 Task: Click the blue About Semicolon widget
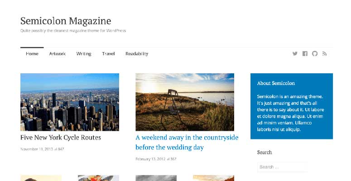coord(291,106)
